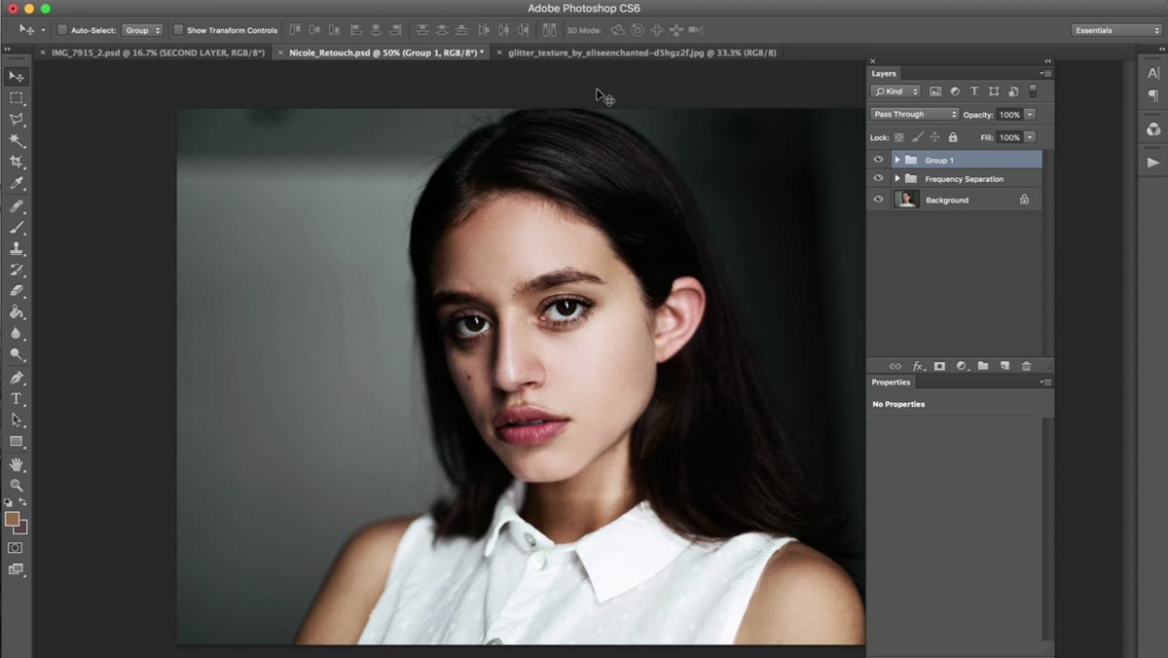This screenshot has width=1168, height=658.
Task: Select the Horizontal Type tool
Action: (17, 399)
